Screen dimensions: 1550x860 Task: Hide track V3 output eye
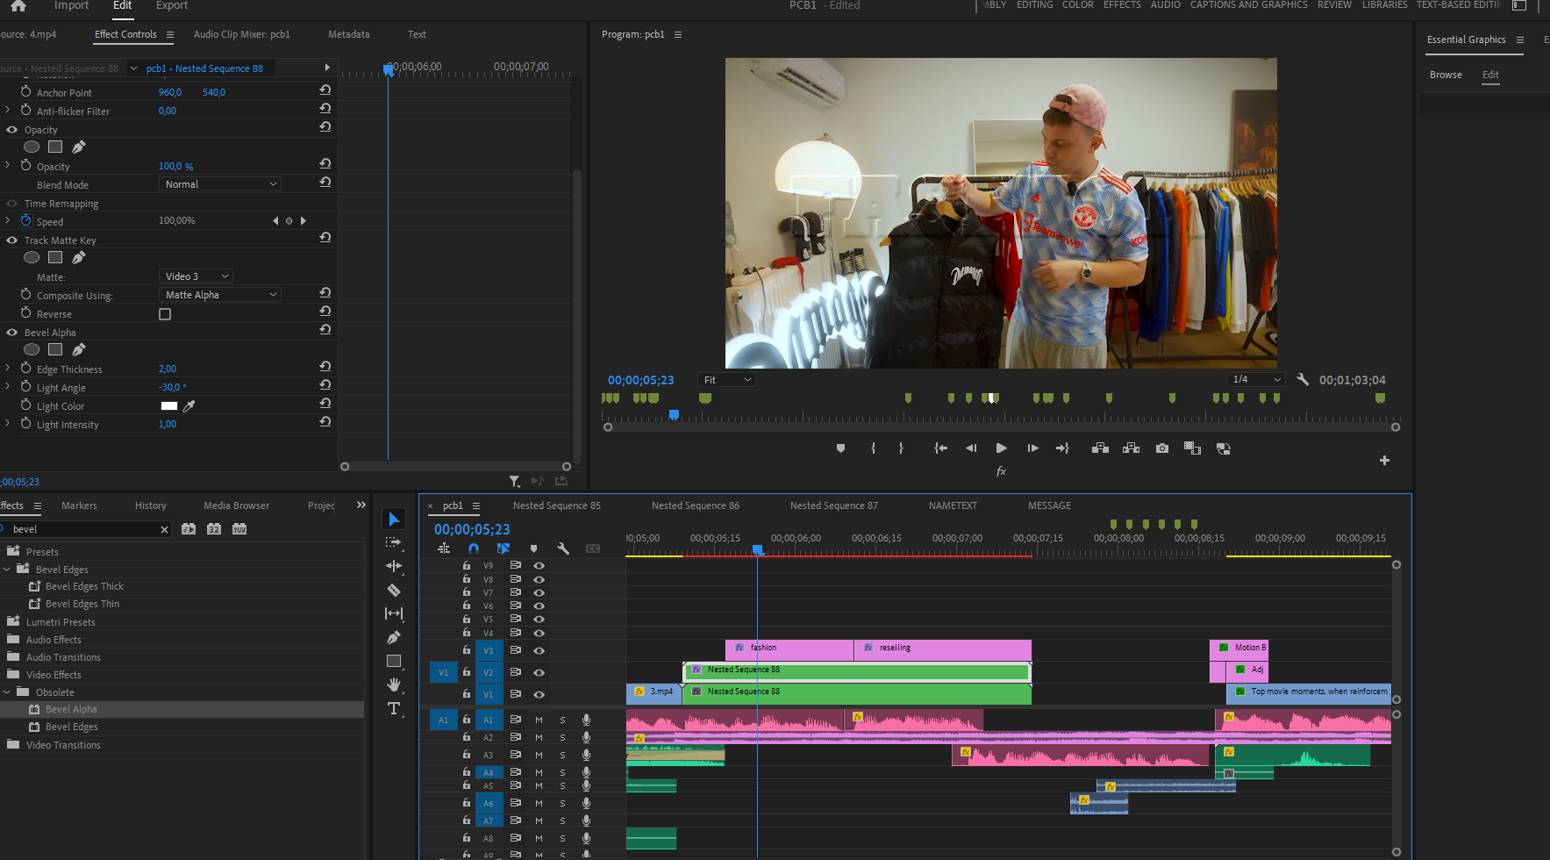tap(539, 650)
